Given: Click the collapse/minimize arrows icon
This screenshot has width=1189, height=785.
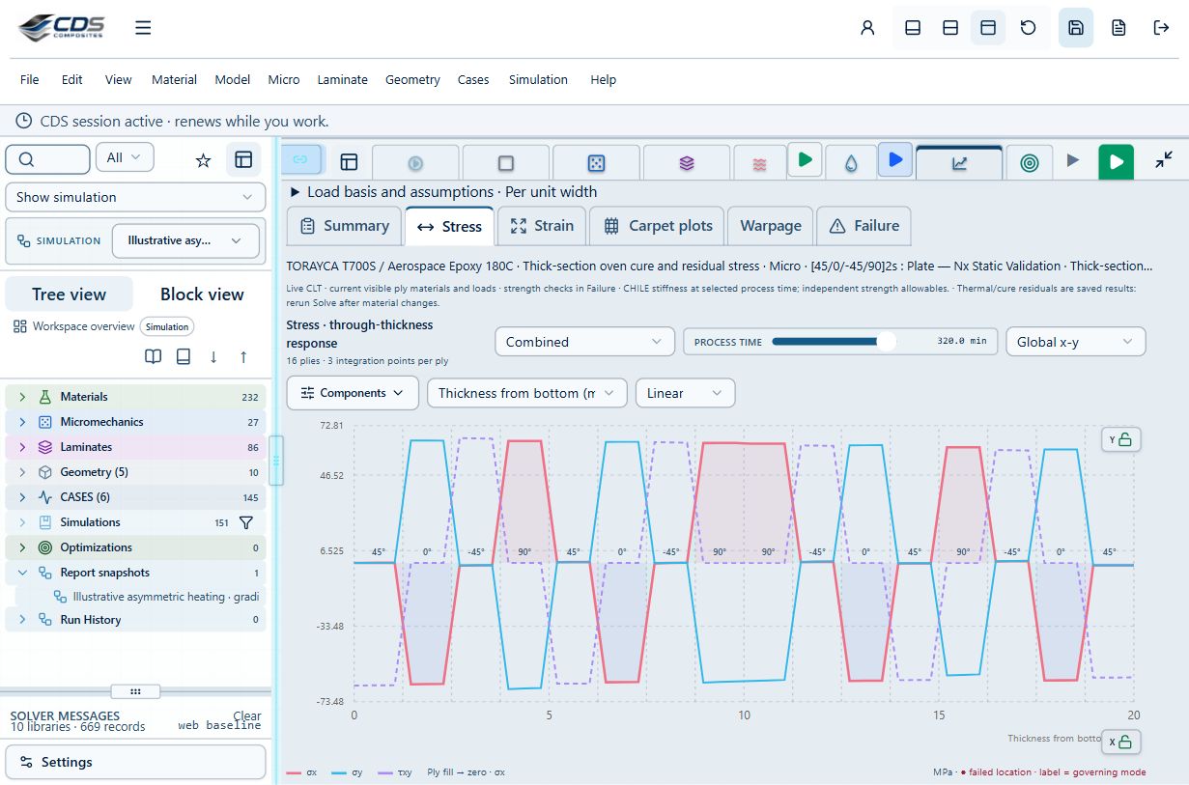Looking at the screenshot, I should pos(1164,160).
